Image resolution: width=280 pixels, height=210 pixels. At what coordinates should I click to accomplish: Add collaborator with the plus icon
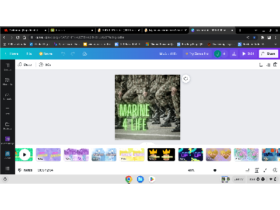click(x=224, y=54)
